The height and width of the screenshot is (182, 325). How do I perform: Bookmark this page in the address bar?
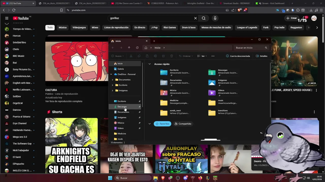tap(61, 10)
